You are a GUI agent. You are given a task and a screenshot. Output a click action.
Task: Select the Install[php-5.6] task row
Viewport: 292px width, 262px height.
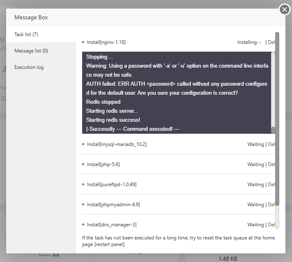pyautogui.click(x=103, y=164)
